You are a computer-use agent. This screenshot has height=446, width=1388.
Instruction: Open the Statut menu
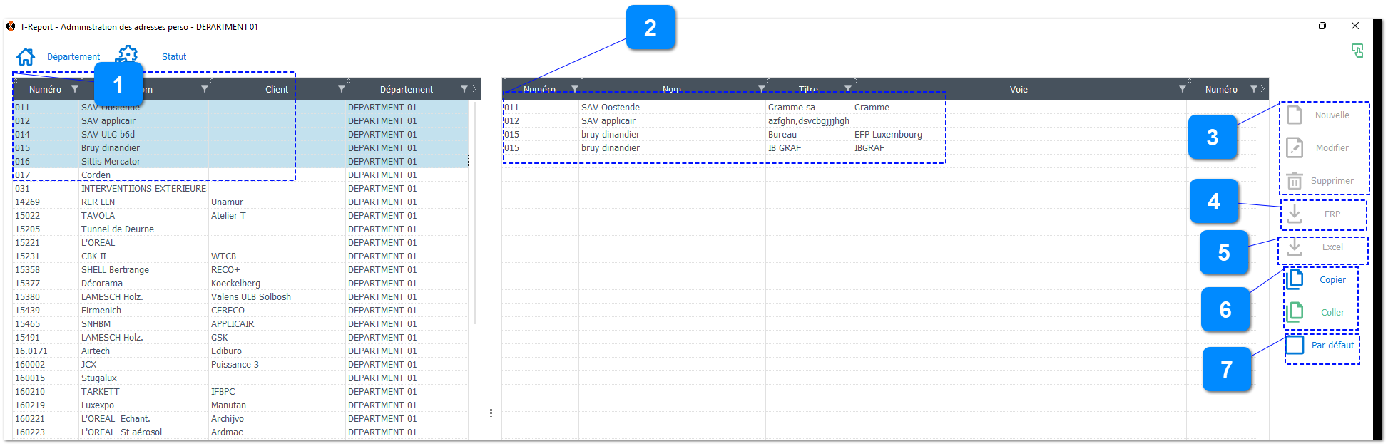[x=174, y=57]
